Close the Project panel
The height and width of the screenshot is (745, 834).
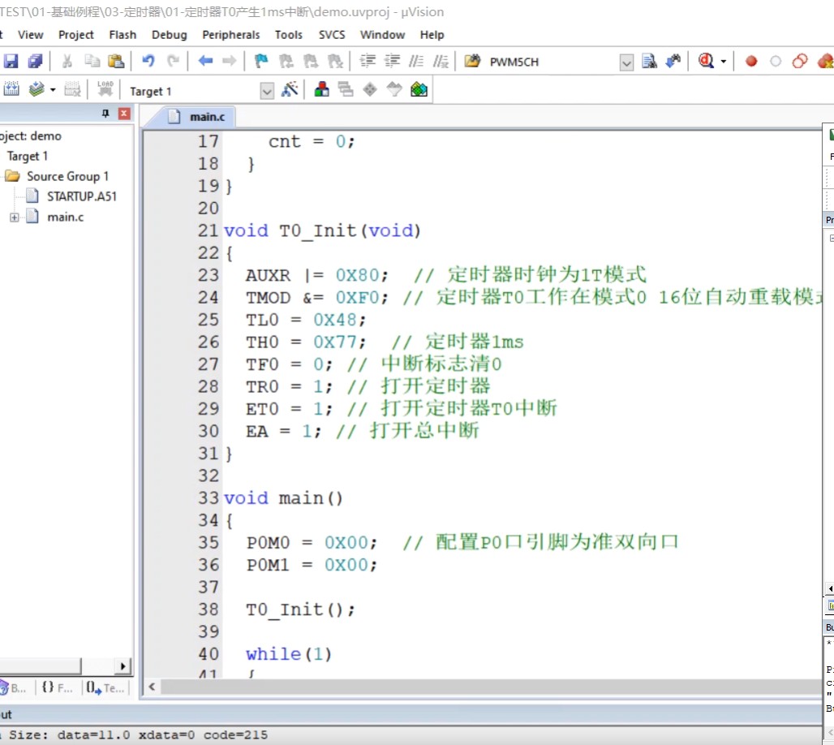coord(124,114)
